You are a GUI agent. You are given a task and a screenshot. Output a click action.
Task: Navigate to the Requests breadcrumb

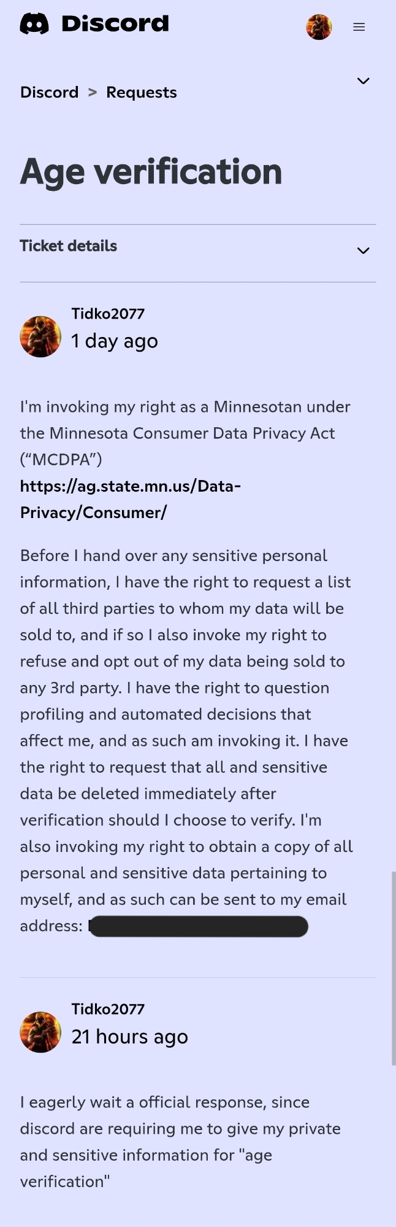[x=142, y=93]
